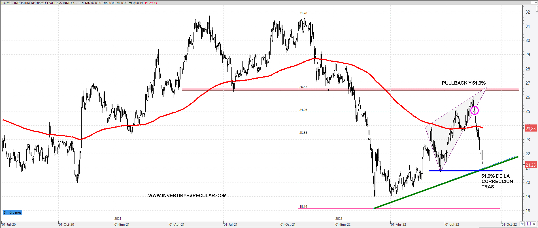Click the 01-Oct-20 date on time axis
Image resolution: width=538 pixels, height=228 pixels.
click(x=67, y=224)
